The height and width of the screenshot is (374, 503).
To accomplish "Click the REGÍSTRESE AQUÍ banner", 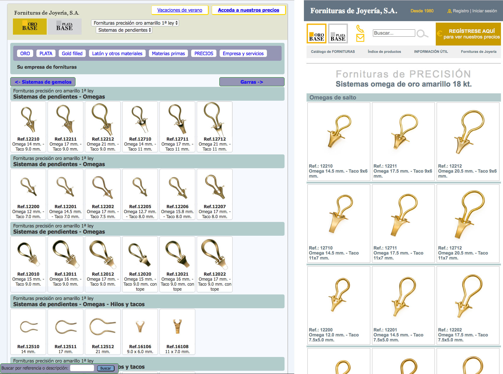I will click(468, 34).
